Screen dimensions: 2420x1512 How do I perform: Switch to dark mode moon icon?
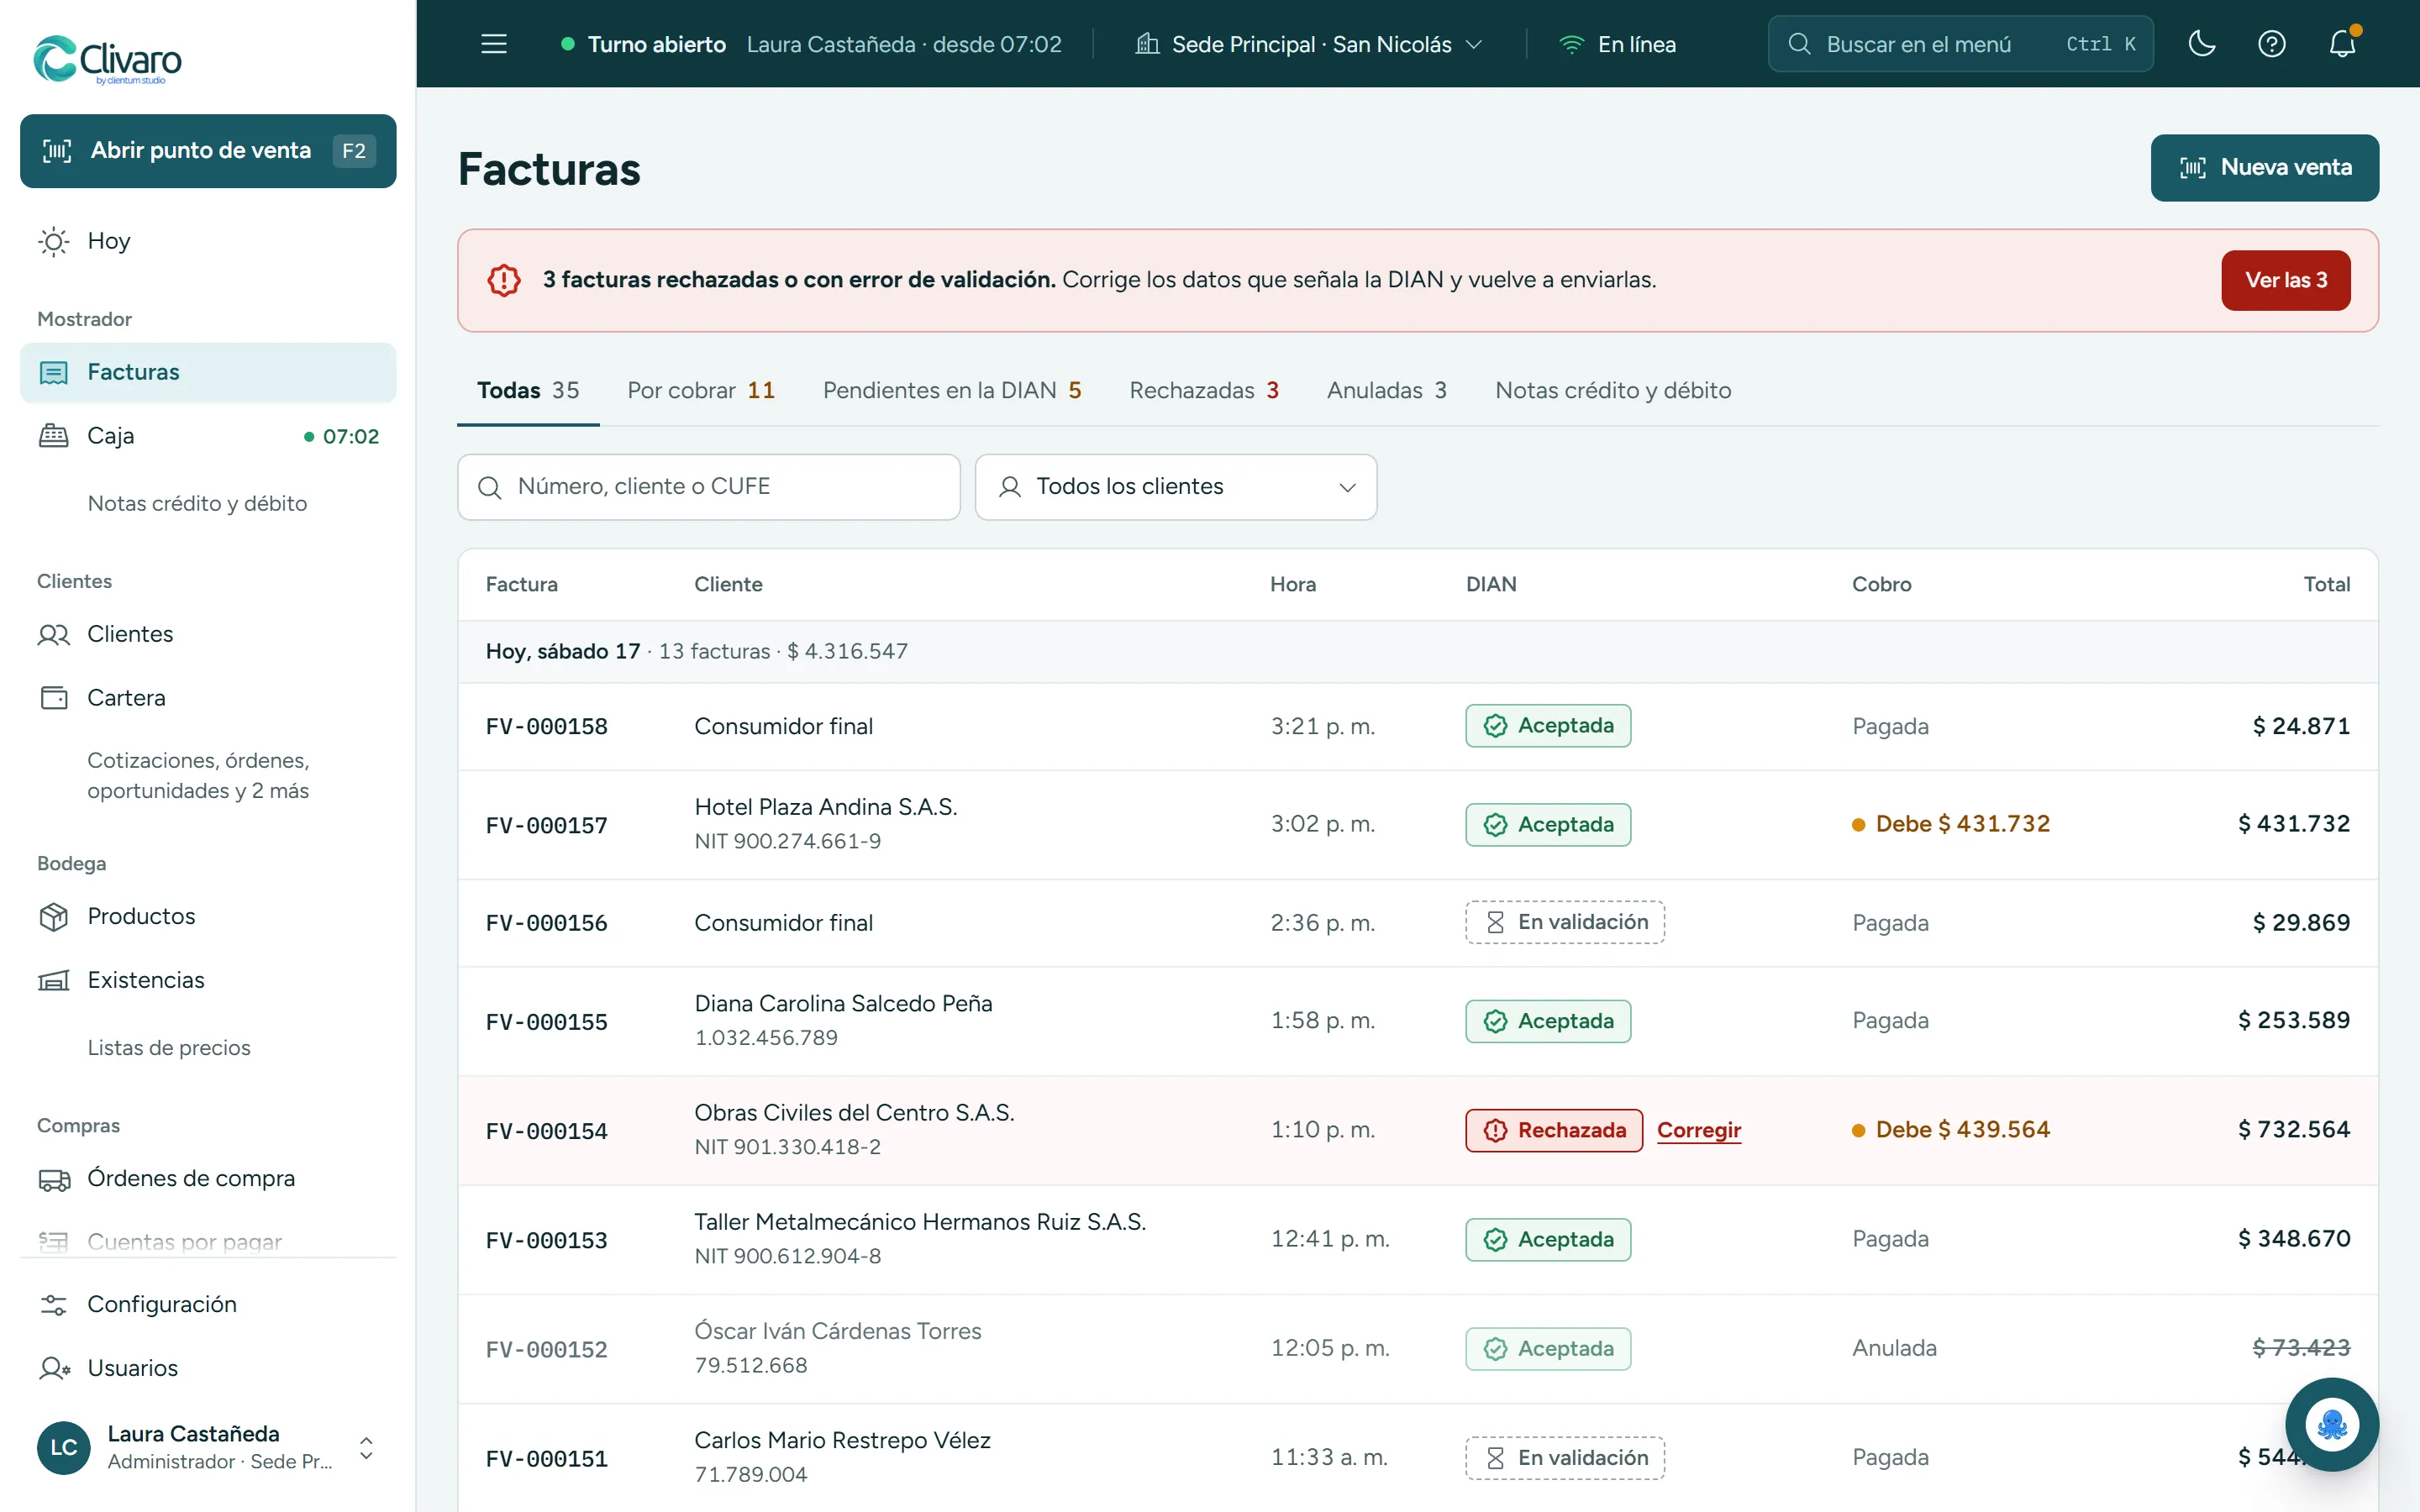point(2202,44)
